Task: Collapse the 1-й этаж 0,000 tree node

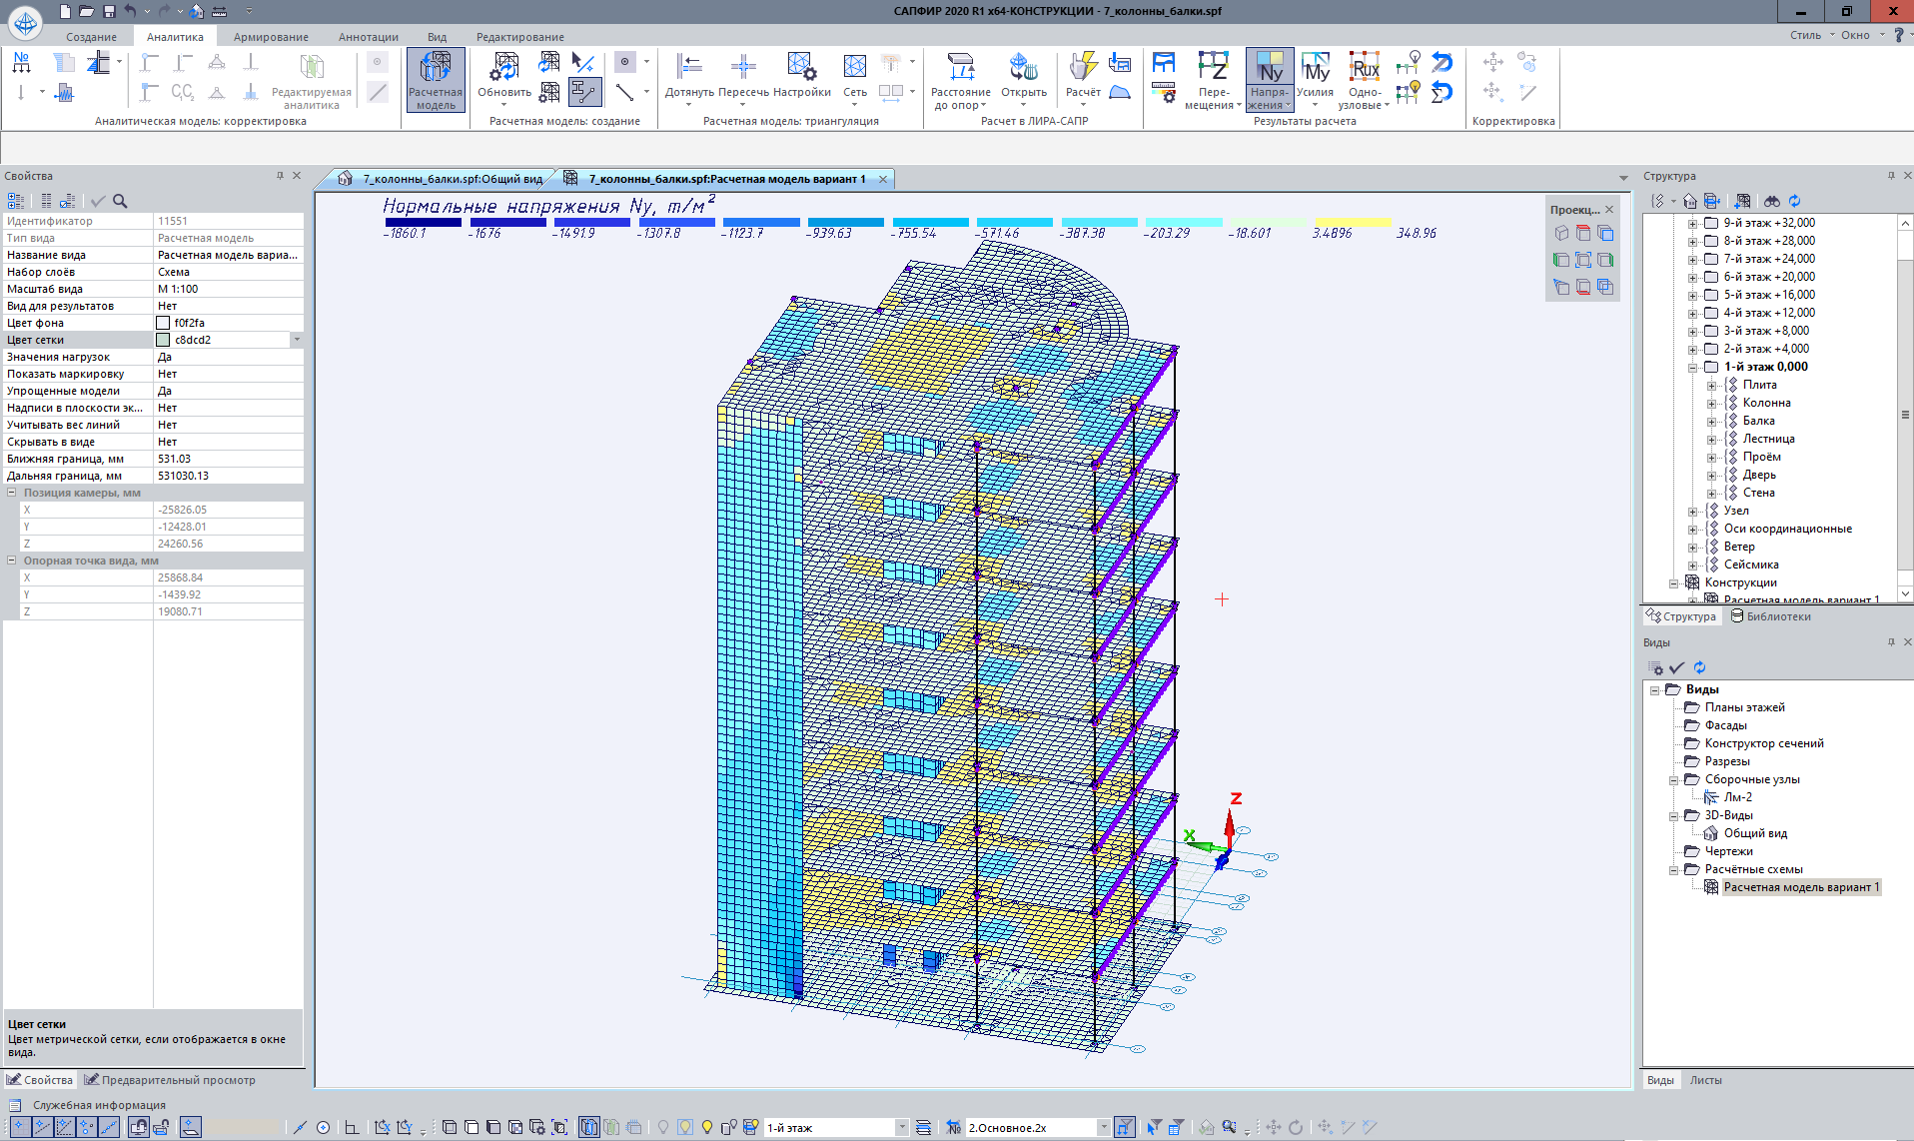Action: [1692, 368]
